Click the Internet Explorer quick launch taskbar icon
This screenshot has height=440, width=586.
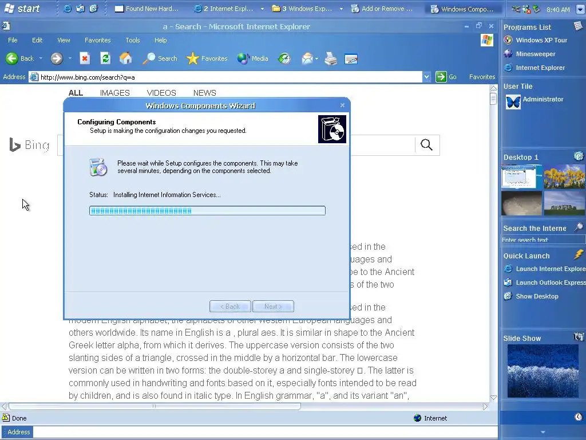(x=68, y=9)
